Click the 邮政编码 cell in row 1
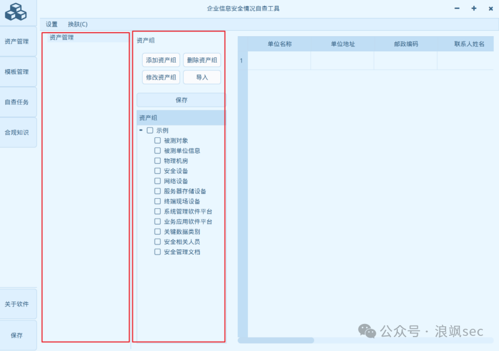The height and width of the screenshot is (351, 499). click(x=406, y=60)
